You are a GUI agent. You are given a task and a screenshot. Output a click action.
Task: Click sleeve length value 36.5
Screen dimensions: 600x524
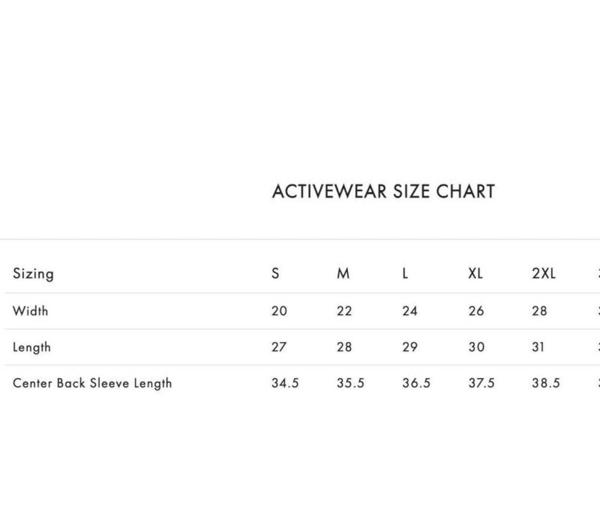(x=416, y=383)
